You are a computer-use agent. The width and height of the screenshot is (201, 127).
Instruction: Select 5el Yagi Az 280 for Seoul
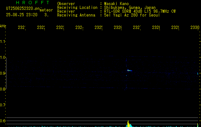click(132, 15)
